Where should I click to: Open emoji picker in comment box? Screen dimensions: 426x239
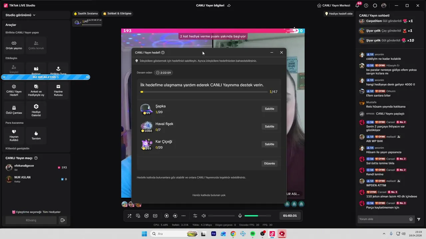[411, 219]
